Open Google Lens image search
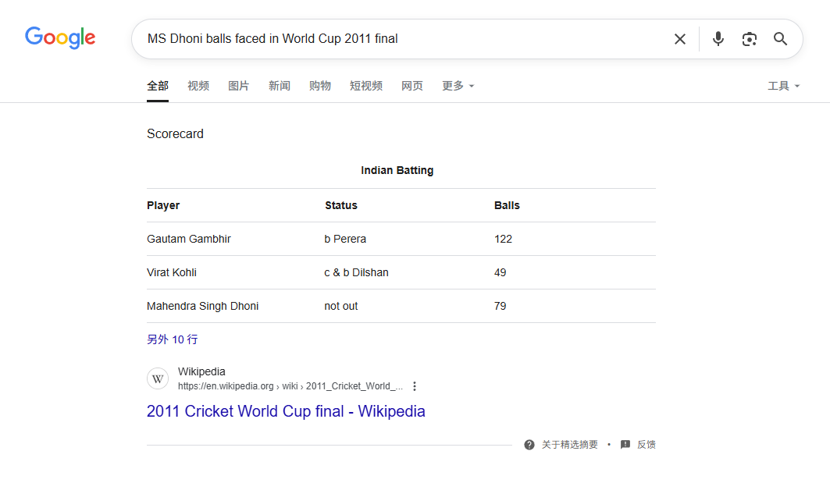 [750, 39]
